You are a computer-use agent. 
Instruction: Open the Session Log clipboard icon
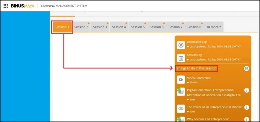coord(181,58)
